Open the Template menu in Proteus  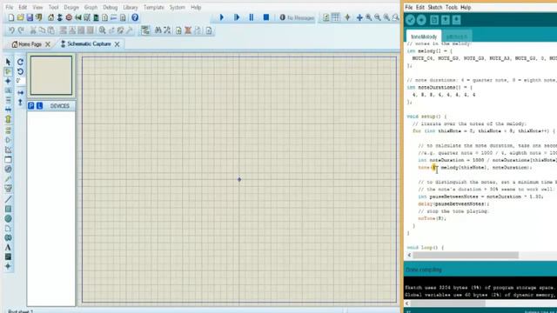coord(153,7)
